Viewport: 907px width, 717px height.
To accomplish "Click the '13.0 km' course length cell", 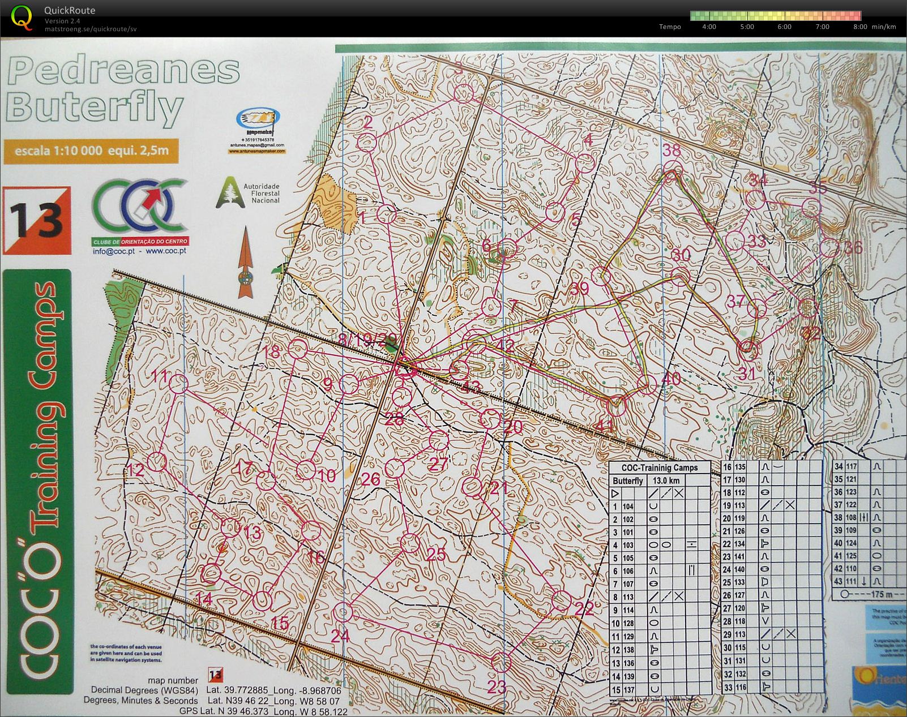I will tap(667, 480).
